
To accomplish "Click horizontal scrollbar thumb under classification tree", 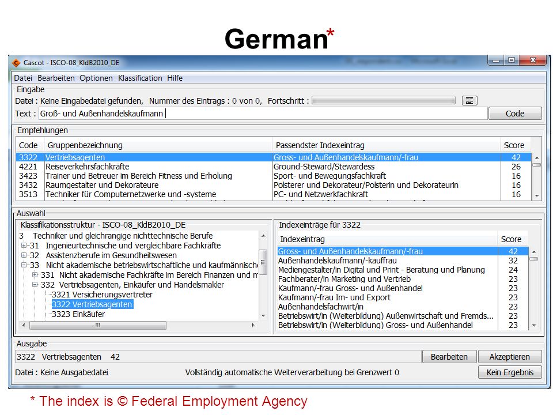I will pyautogui.click(x=98, y=325).
